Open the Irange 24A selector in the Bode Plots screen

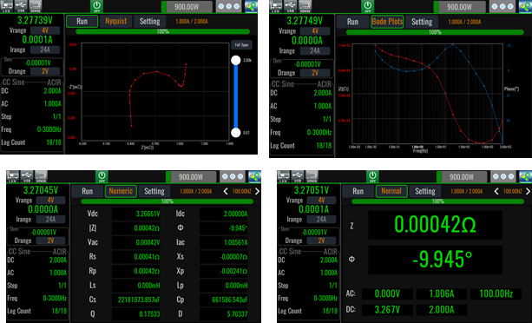(315, 51)
